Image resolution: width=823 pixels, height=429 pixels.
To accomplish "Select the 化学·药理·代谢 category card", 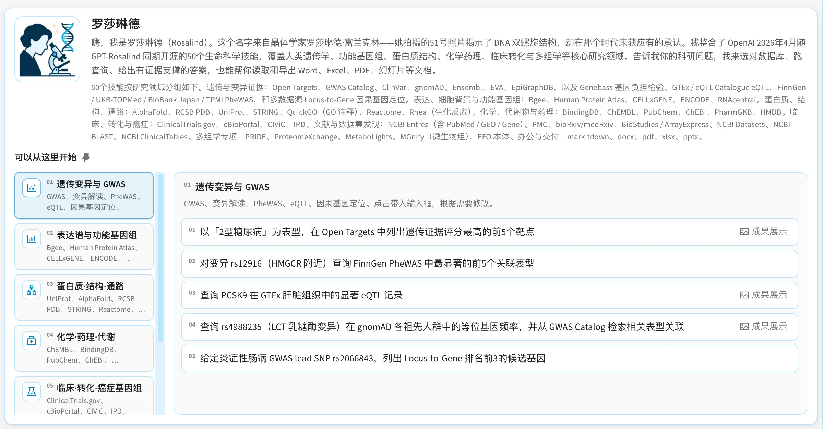I will click(x=84, y=348).
